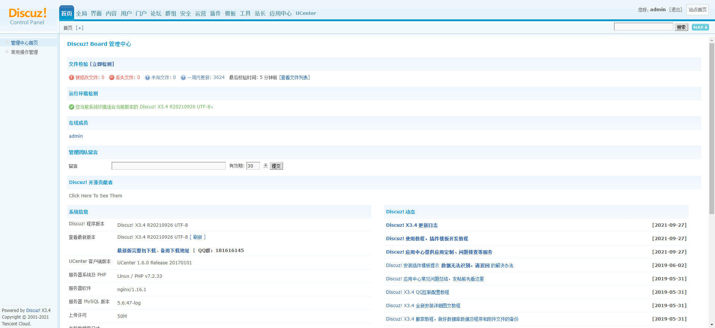Select 常用操作管理 in sidebar
Screen dimensions: 715x328
pyautogui.click(x=24, y=52)
